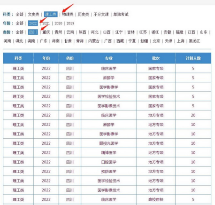Select 全部 in the 省份 filter row
The height and width of the screenshot is (205, 215).
click(x=20, y=32)
